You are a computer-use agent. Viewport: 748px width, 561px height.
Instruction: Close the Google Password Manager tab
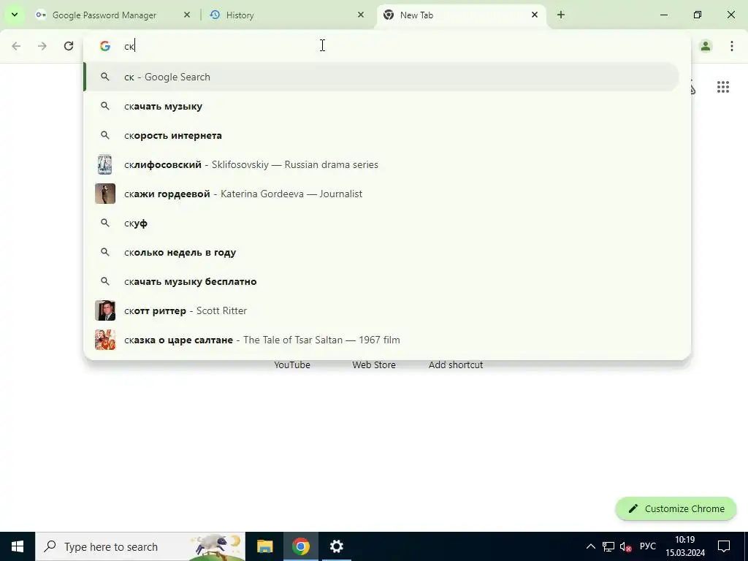pyautogui.click(x=187, y=15)
